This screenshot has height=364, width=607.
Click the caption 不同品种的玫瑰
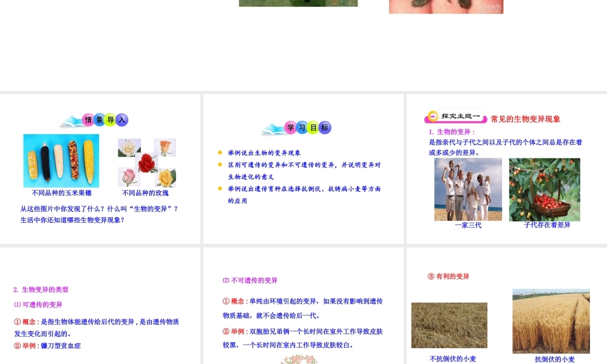click(145, 193)
